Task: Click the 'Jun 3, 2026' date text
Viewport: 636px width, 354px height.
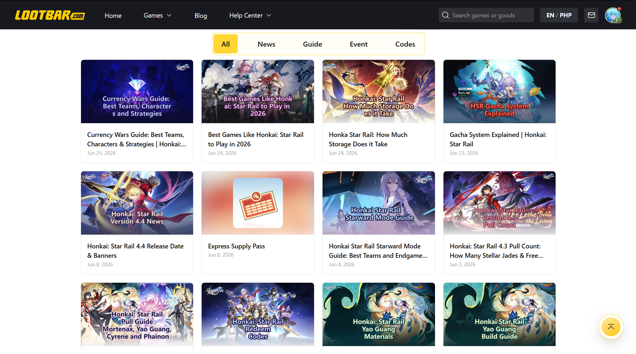Action: tap(463, 265)
